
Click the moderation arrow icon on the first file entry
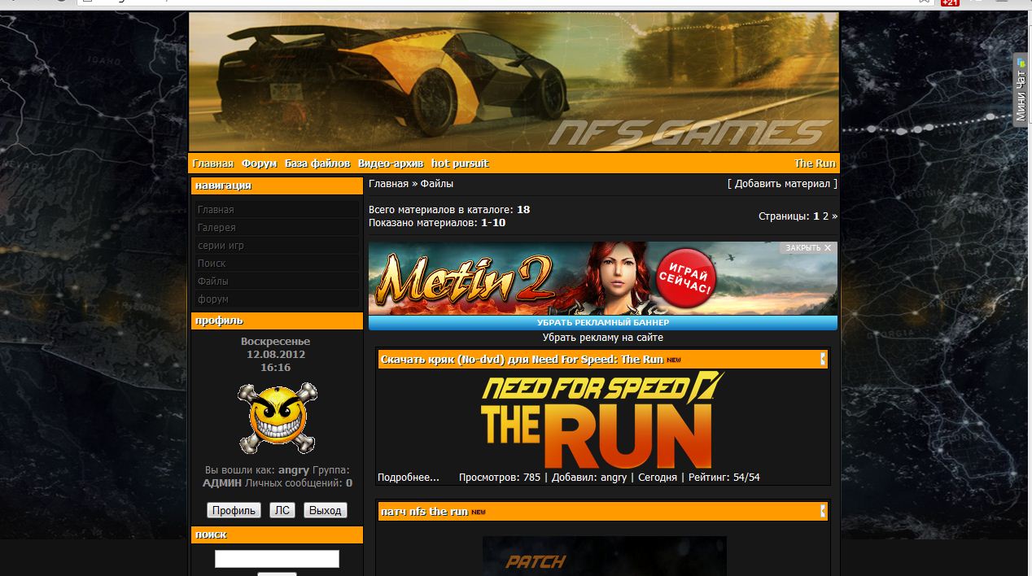pyautogui.click(x=822, y=359)
